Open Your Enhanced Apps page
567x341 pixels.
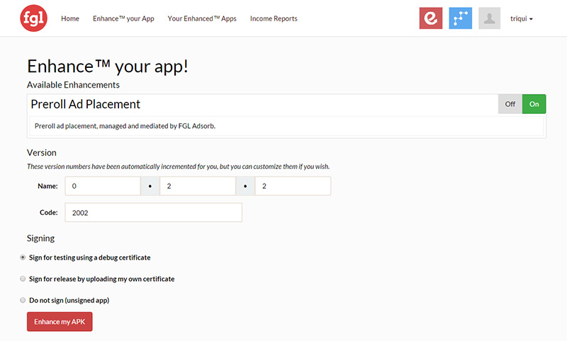click(x=202, y=18)
